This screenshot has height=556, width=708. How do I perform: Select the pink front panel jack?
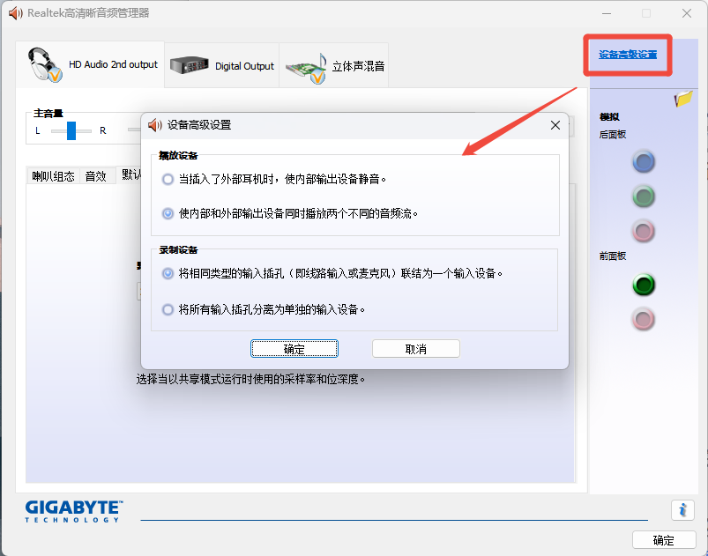644,319
